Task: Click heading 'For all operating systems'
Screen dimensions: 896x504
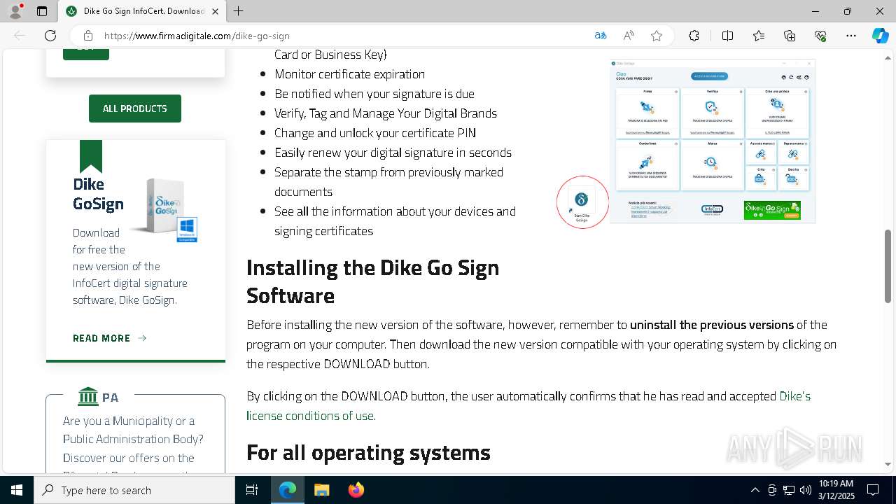Action: coord(368,452)
